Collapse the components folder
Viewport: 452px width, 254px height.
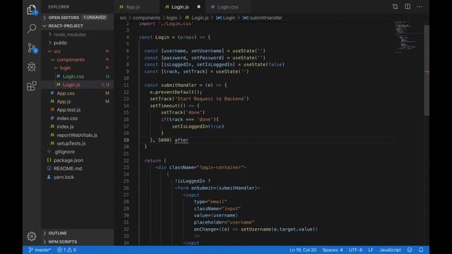click(71, 59)
